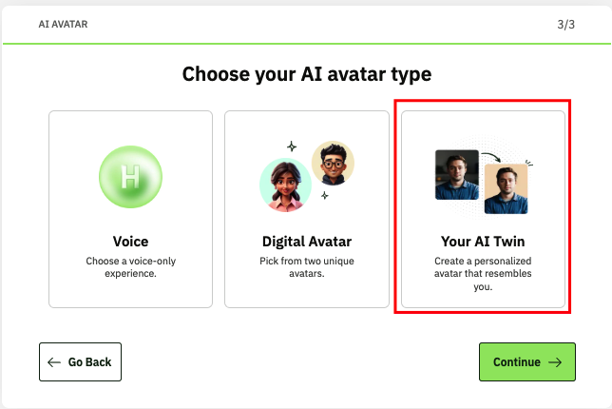This screenshot has width=612, height=409.
Task: Open the left source photo in AI Twin
Action: coord(456,174)
